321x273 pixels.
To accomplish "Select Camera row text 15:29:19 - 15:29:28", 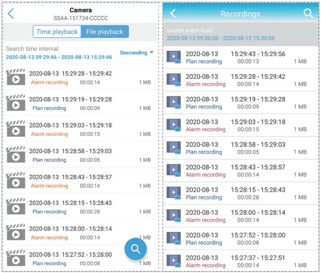I will (x=87, y=99).
